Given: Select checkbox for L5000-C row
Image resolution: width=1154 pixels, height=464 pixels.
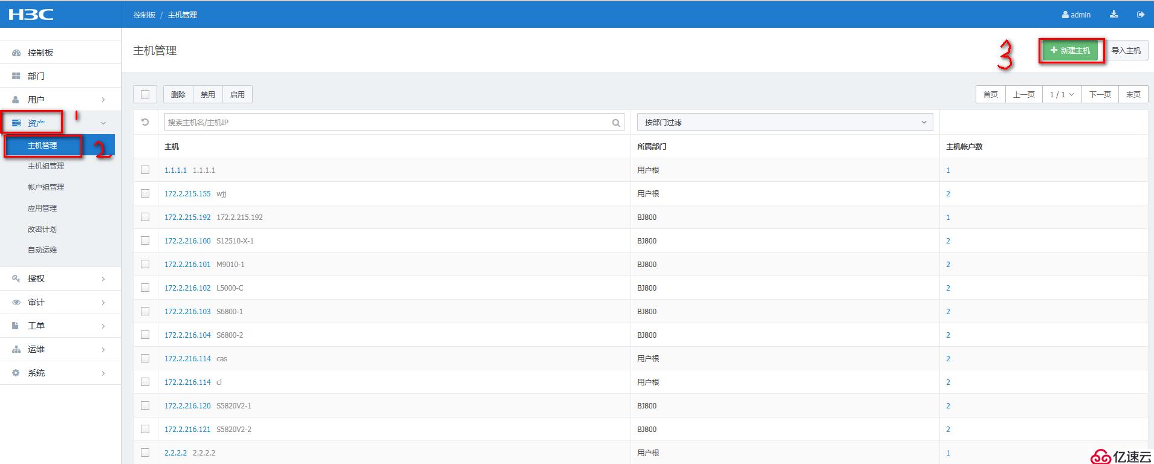Looking at the screenshot, I should [x=145, y=288].
